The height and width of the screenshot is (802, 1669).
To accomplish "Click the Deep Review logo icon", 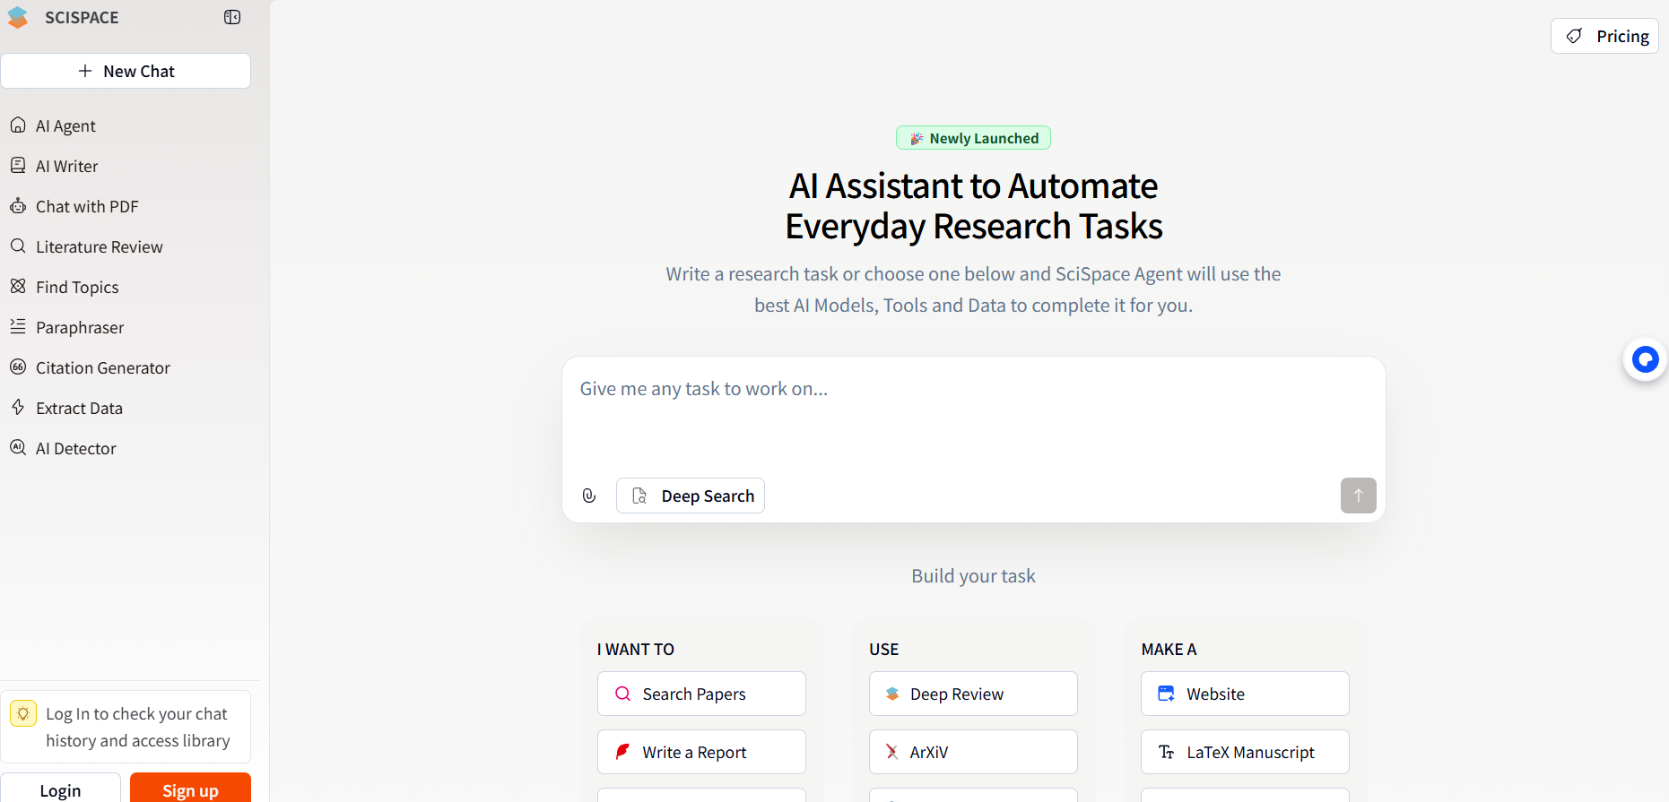I will [892, 694].
